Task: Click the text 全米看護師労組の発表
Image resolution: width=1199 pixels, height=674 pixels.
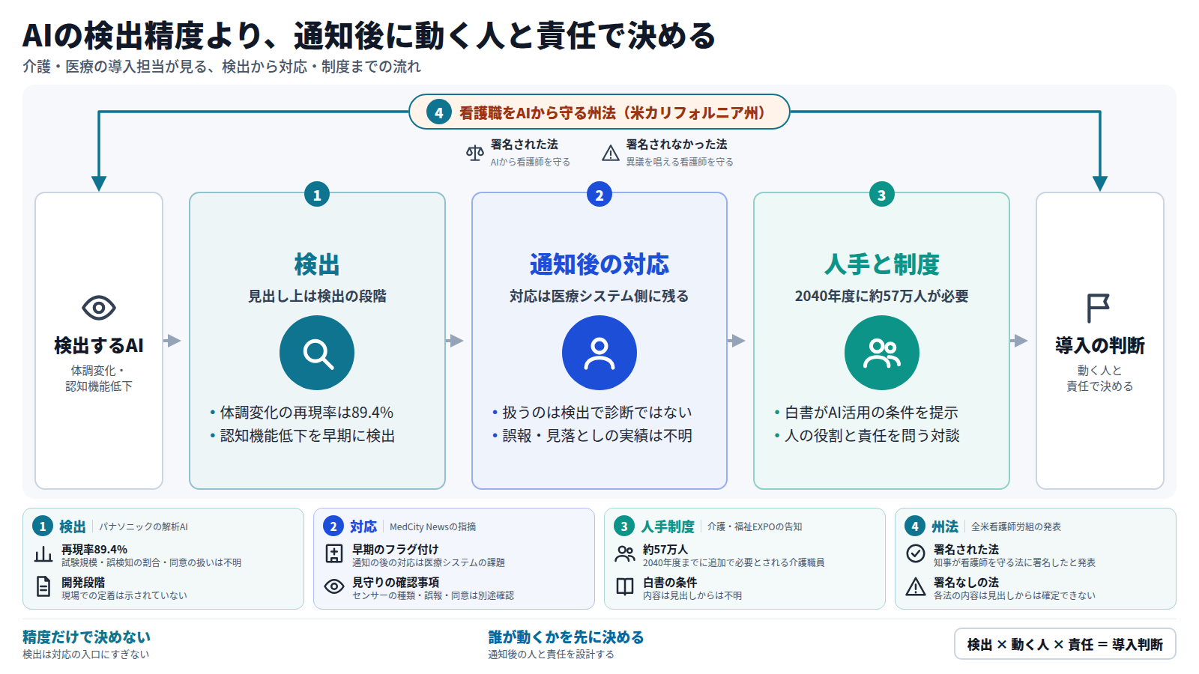Action: [1016, 527]
